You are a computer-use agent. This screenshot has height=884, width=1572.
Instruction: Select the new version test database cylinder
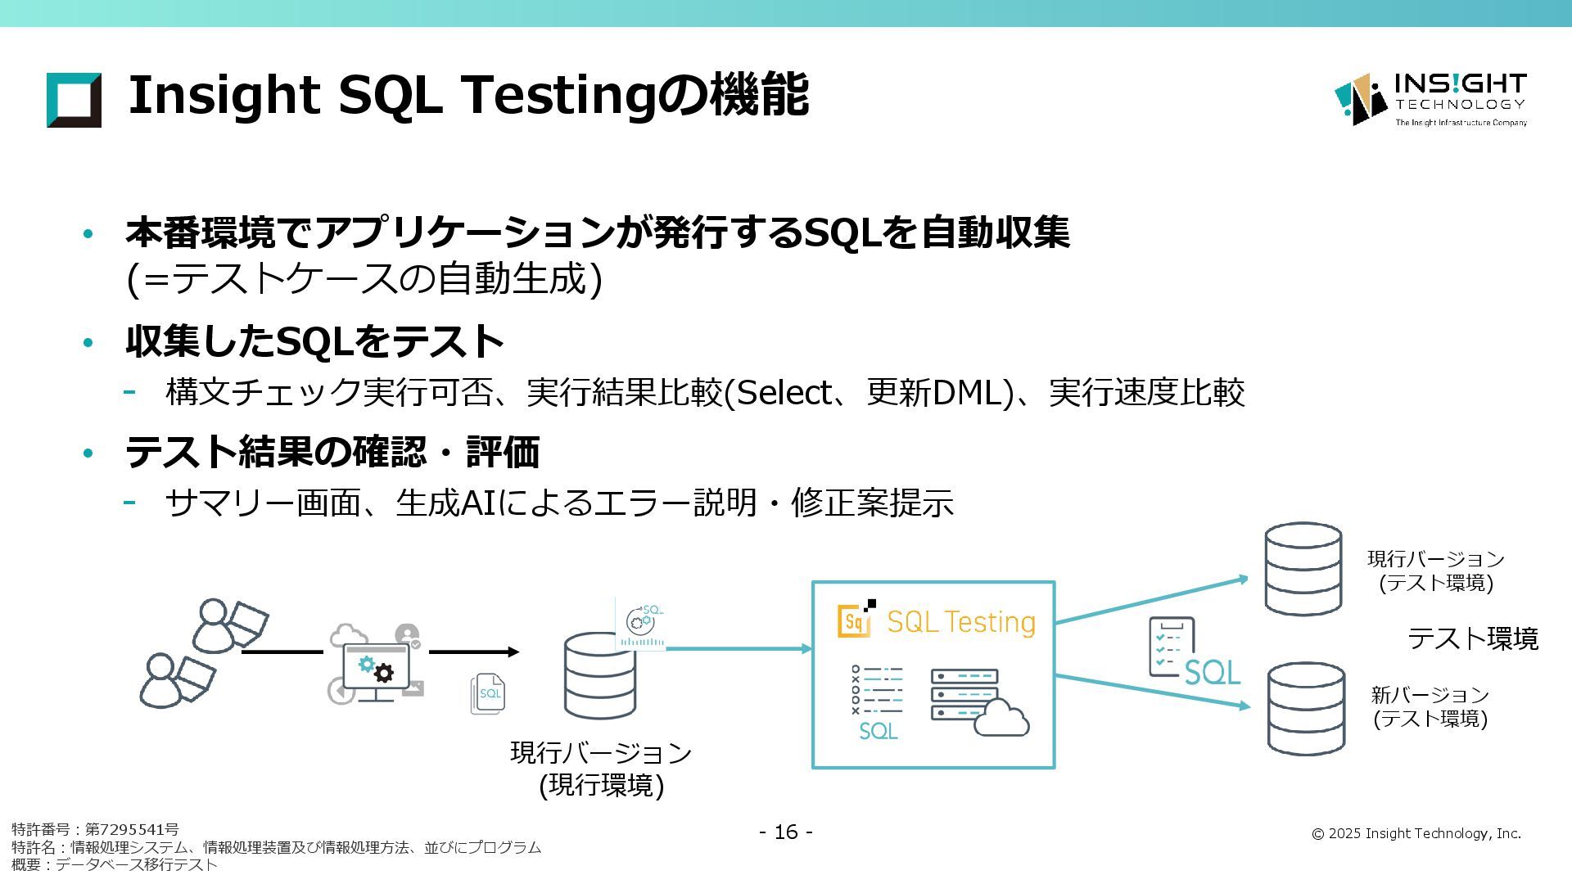tap(1305, 709)
